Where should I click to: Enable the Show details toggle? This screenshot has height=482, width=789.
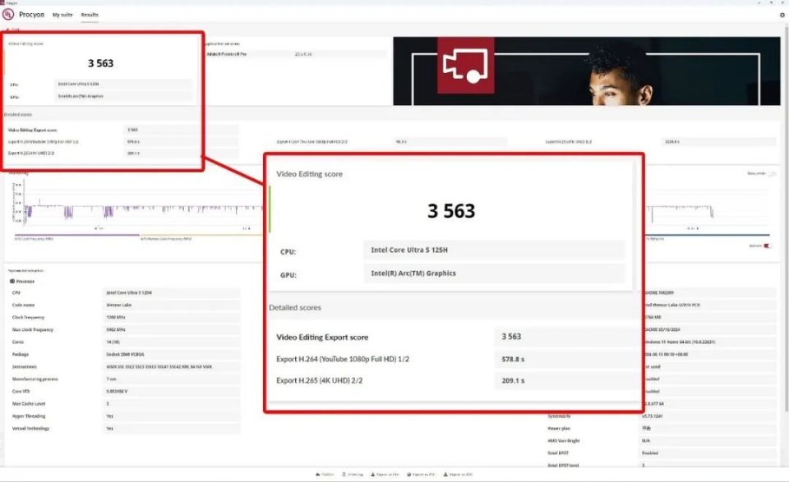[x=772, y=174]
